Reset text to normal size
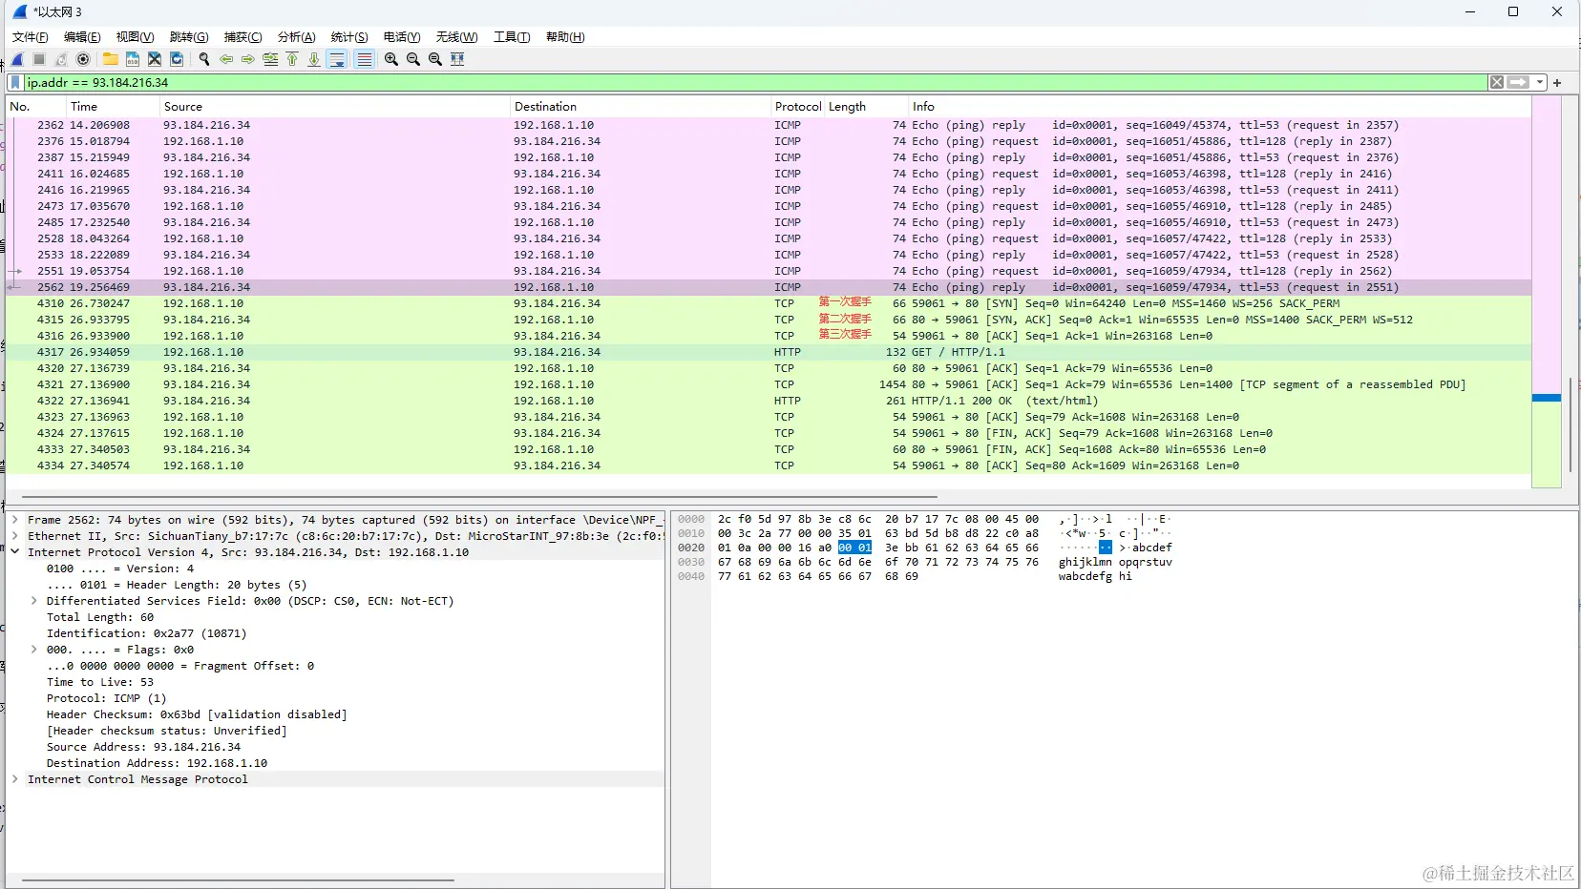 (x=435, y=59)
